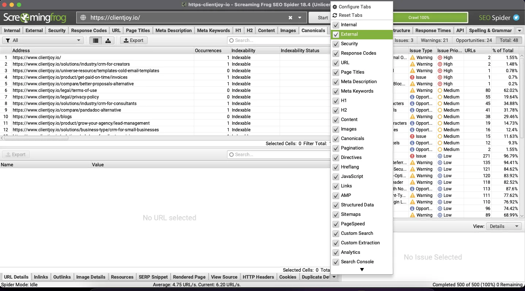Open the All filter dropdown
The width and height of the screenshot is (525, 291).
[43, 40]
